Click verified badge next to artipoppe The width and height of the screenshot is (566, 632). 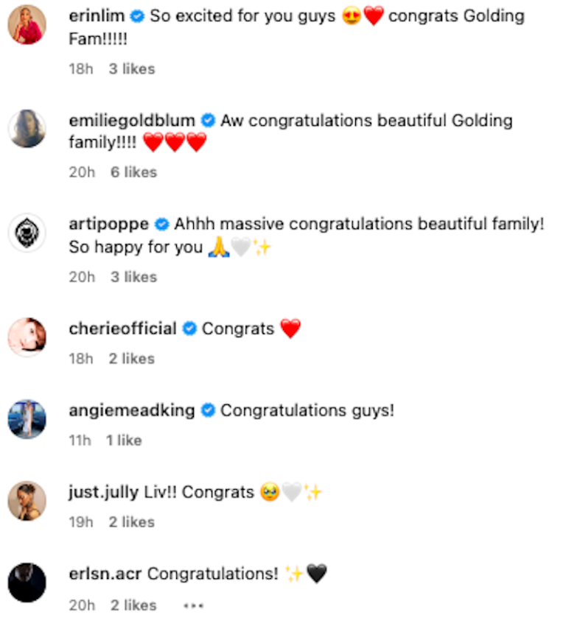pos(161,225)
